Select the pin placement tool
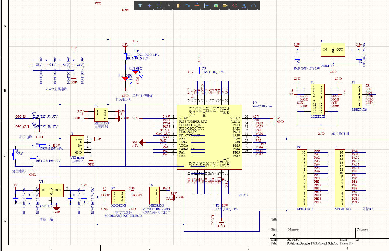The image size is (389, 251). [207, 5]
